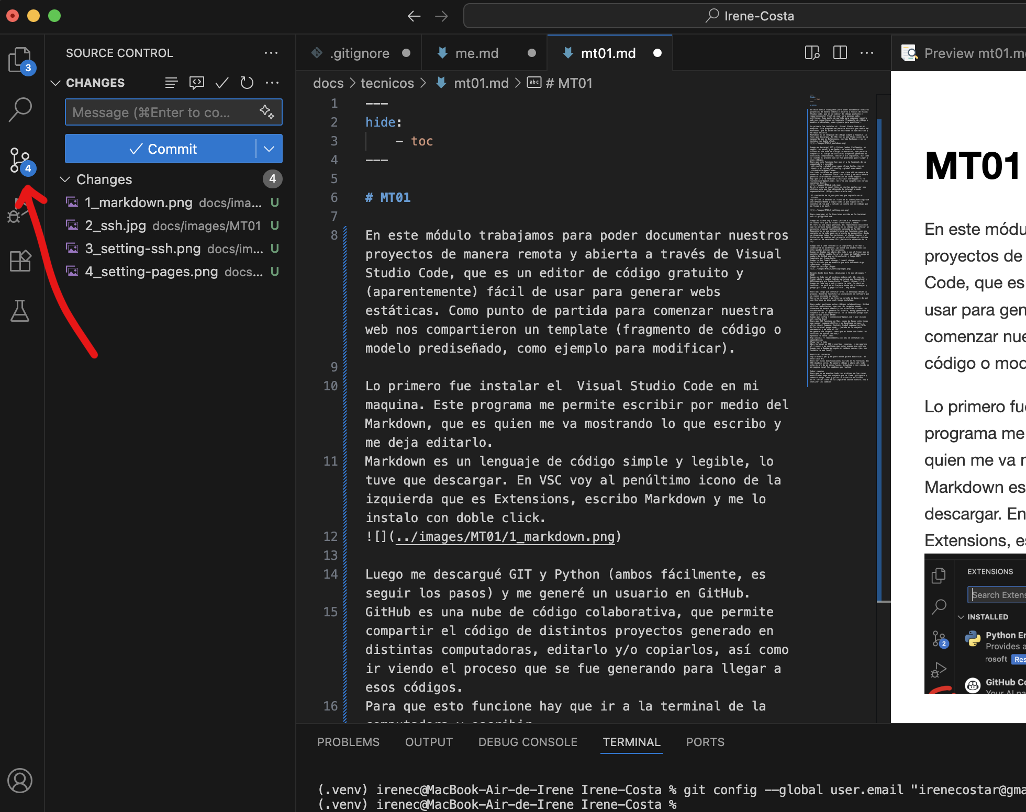Viewport: 1026px width, 812px height.
Task: Collapse the Changes file group
Action: [65, 179]
